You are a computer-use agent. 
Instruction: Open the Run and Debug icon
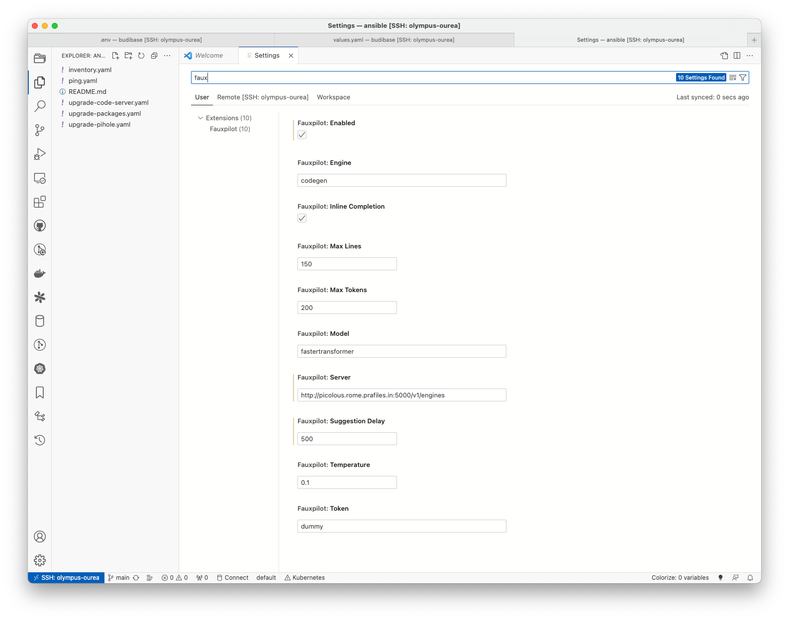click(x=40, y=154)
